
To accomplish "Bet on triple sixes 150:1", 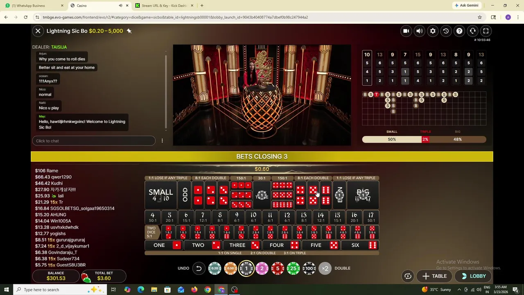I will point(282,204).
